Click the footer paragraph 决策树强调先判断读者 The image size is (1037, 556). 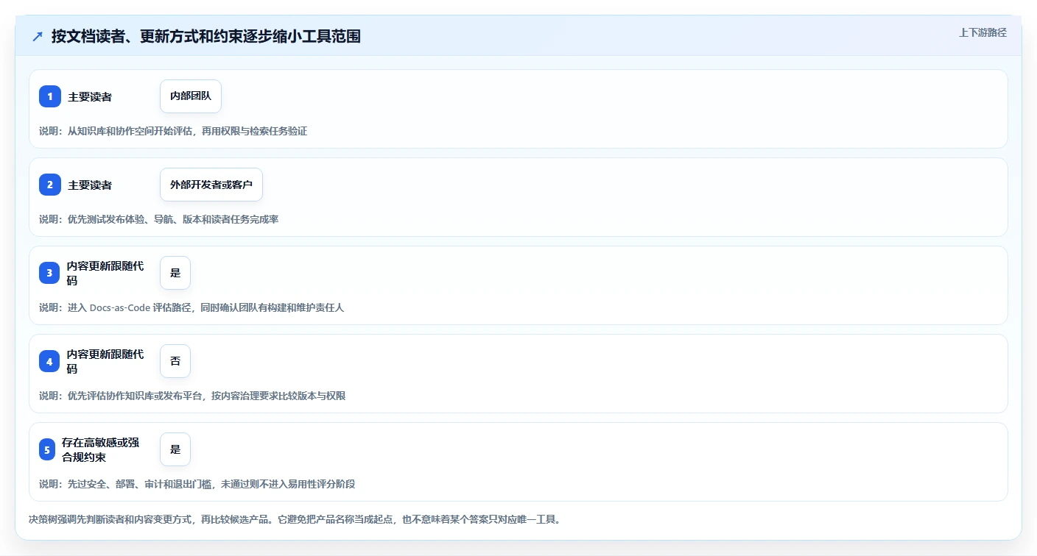pyautogui.click(x=295, y=519)
